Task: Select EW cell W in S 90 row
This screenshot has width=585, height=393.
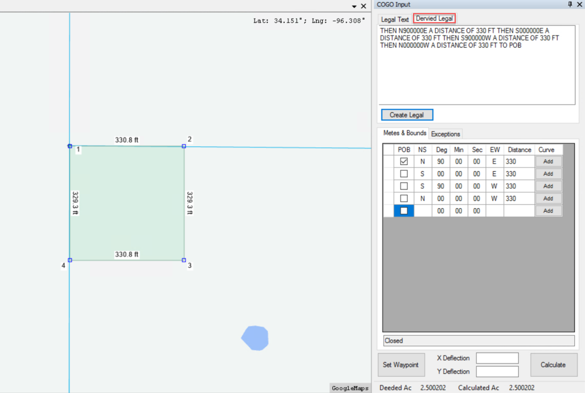Action: (495, 186)
